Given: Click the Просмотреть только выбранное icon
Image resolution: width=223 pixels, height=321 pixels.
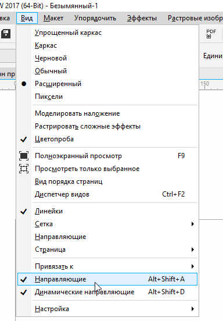Looking at the screenshot, I should (24, 169).
